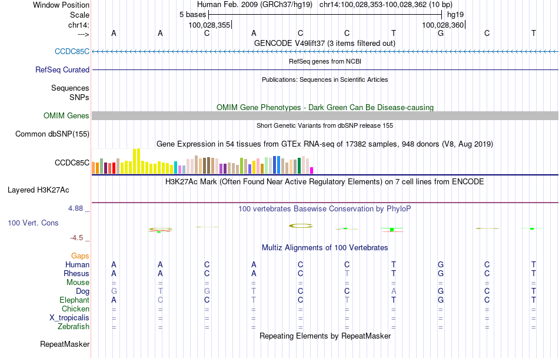Click the chr14:100,028,353-100,028,362 position text
This screenshot has height=358, width=559.
coord(386,5)
